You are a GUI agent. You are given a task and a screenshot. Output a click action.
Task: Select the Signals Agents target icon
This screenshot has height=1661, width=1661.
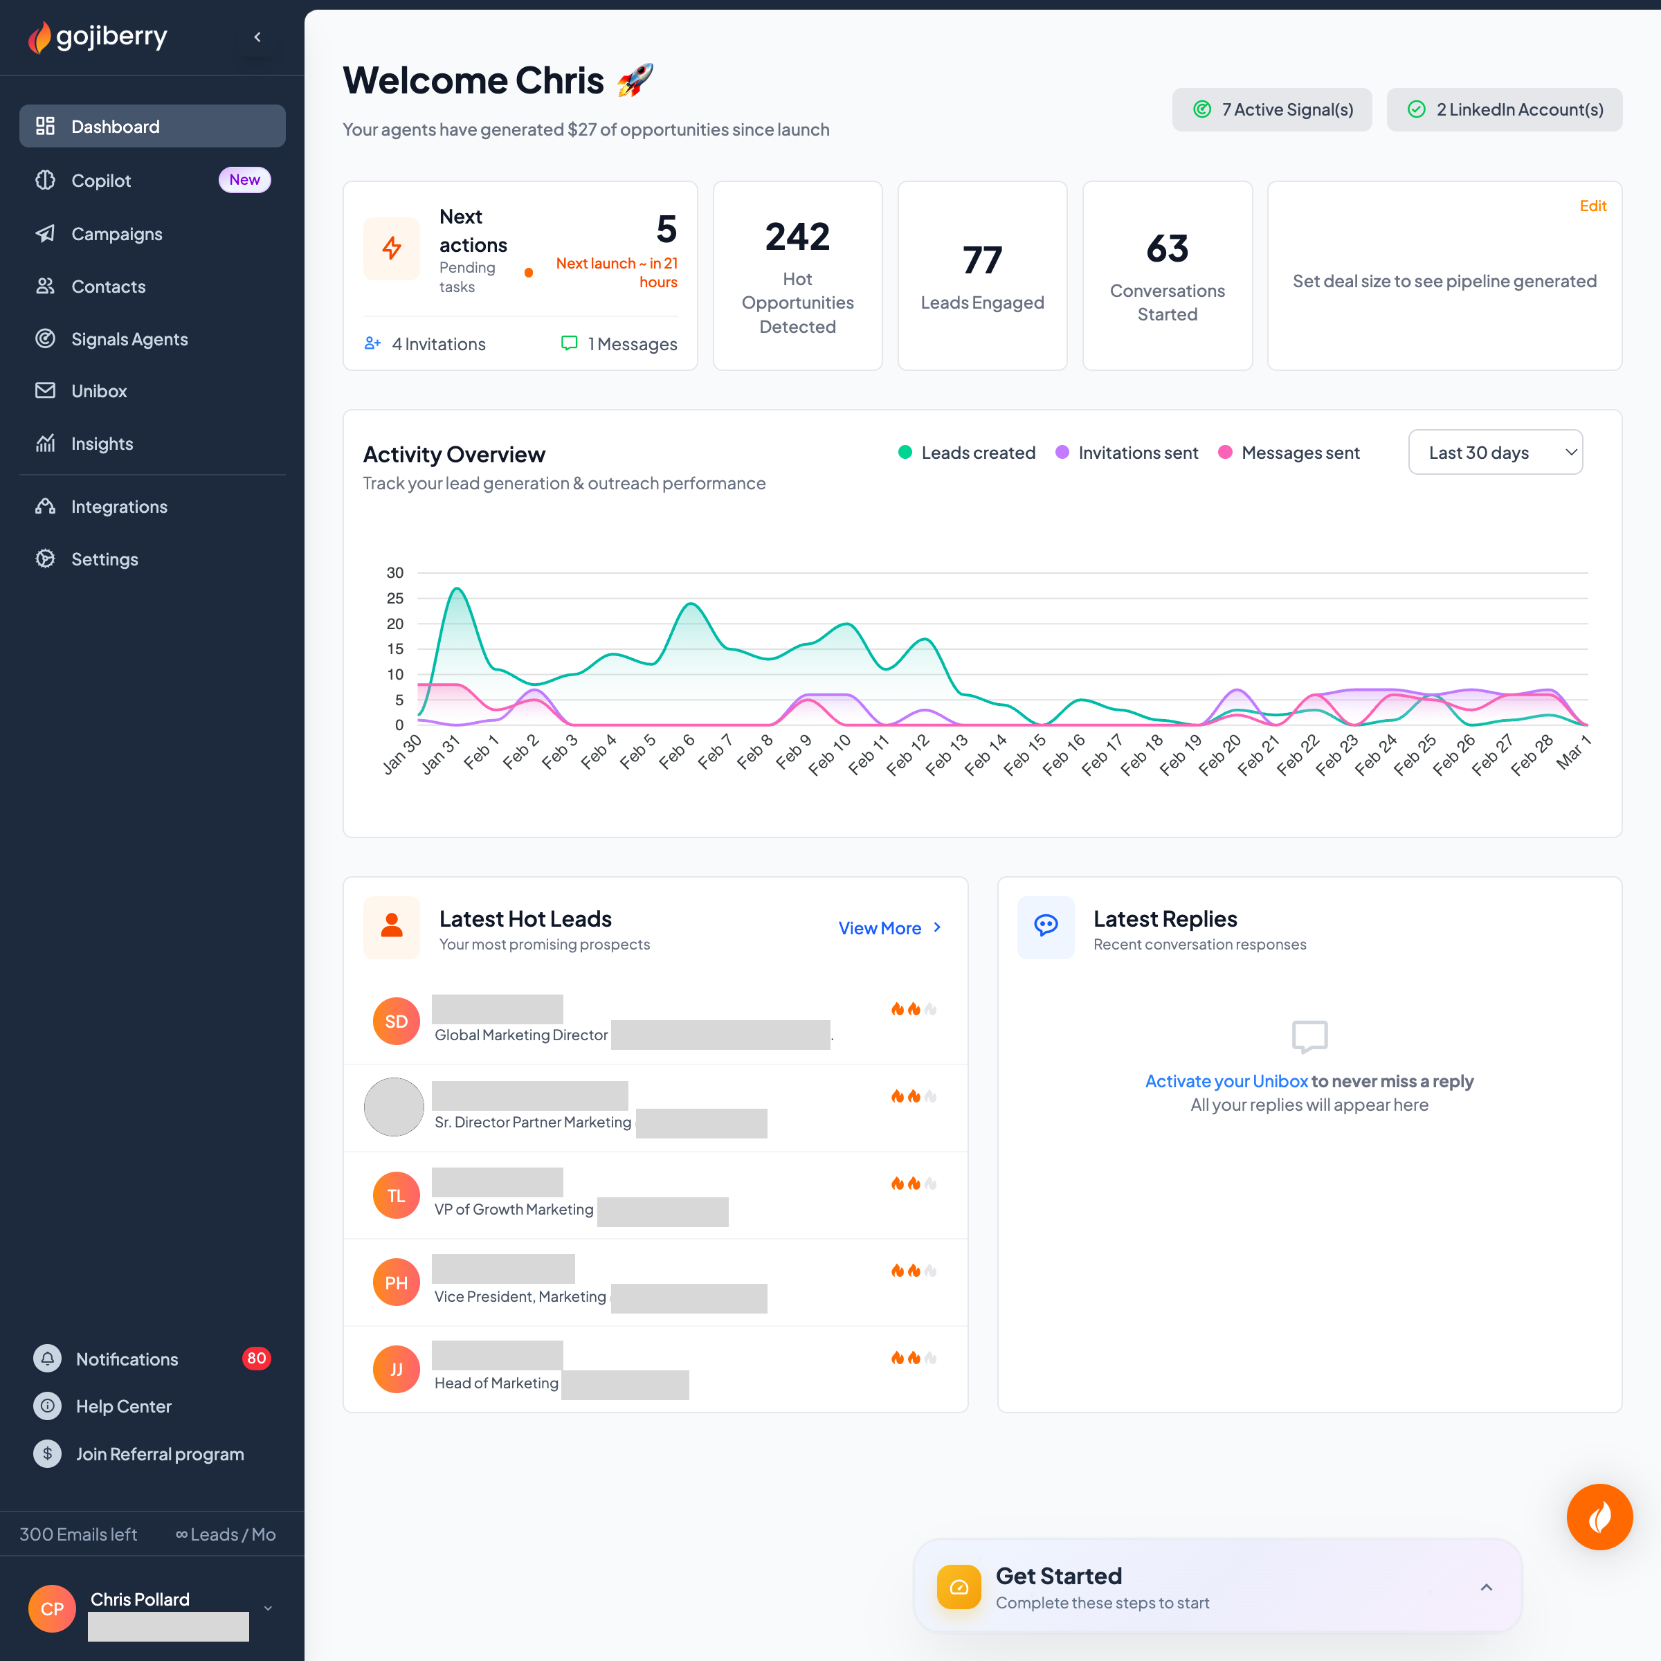coord(46,338)
